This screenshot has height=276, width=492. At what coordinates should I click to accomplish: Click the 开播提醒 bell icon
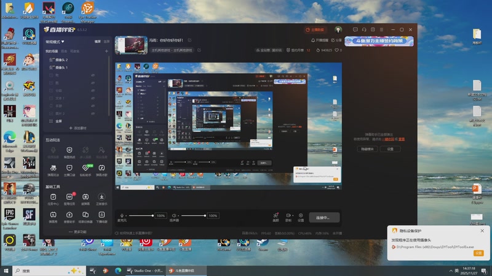(x=313, y=40)
